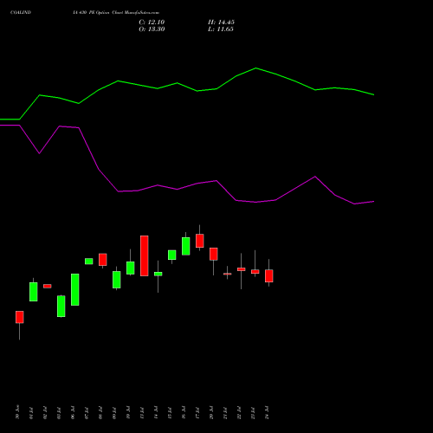
Task: Select the green candle for 09 Jul
Action: coord(117,280)
